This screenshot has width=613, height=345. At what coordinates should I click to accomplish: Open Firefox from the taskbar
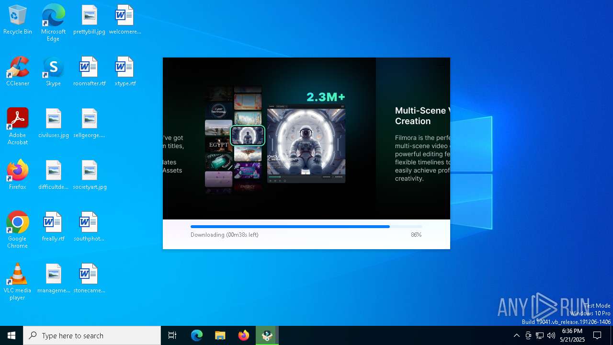pos(244,335)
